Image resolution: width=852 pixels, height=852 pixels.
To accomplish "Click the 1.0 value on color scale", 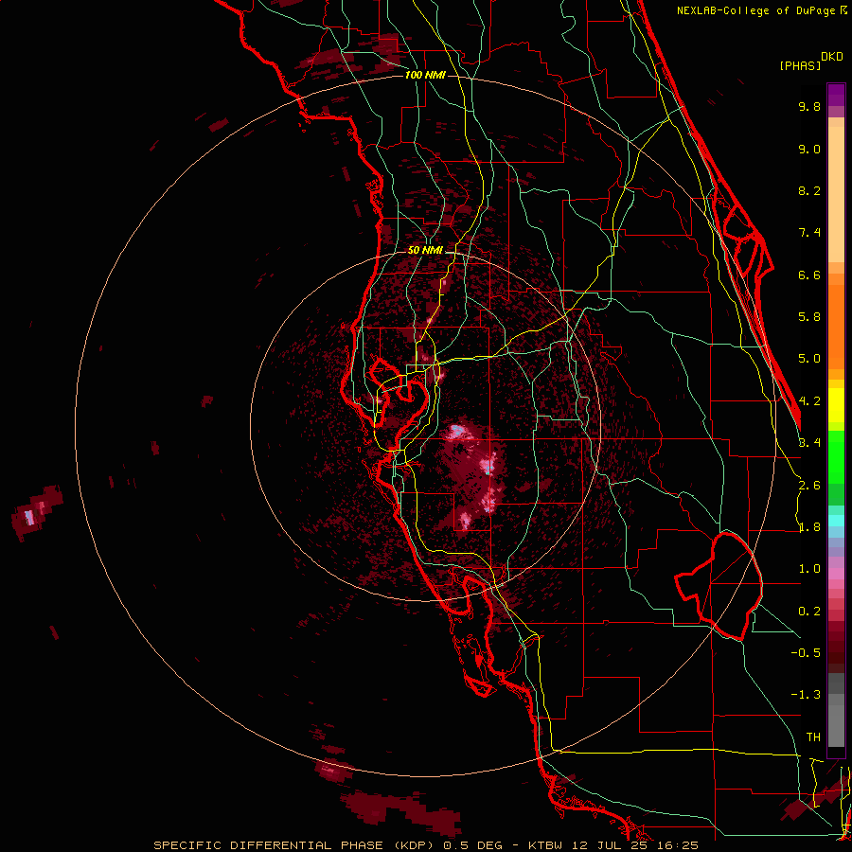I will 809,569.
